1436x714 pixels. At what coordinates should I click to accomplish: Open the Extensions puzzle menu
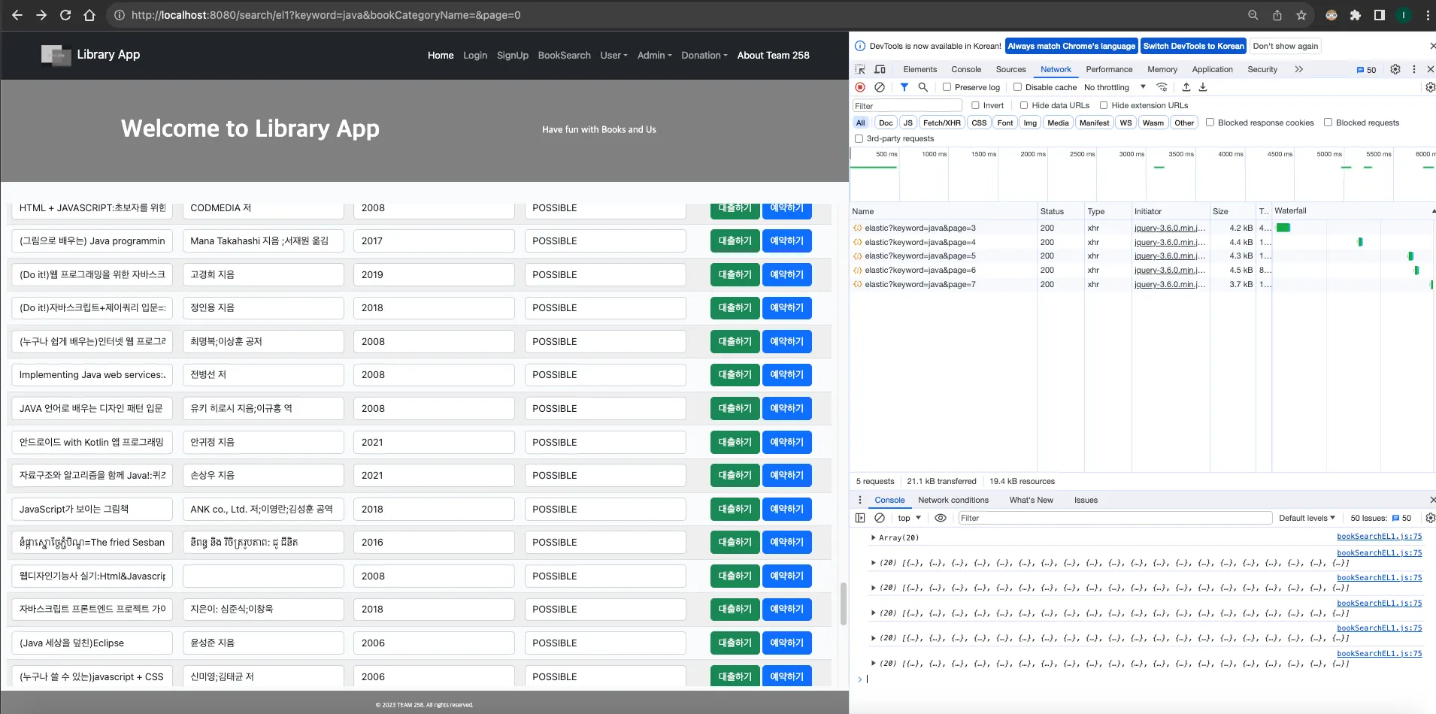click(1356, 15)
